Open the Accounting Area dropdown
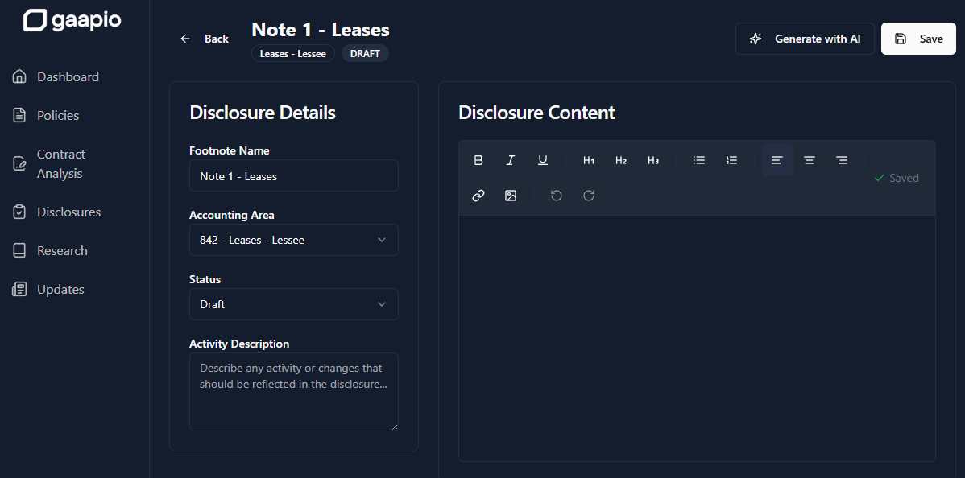This screenshot has width=965, height=478. click(293, 240)
